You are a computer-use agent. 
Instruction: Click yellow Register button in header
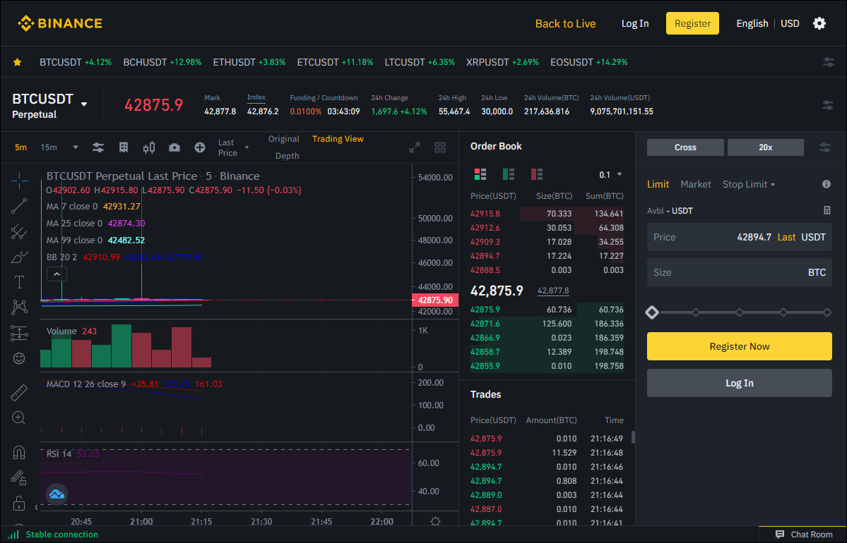click(x=692, y=23)
